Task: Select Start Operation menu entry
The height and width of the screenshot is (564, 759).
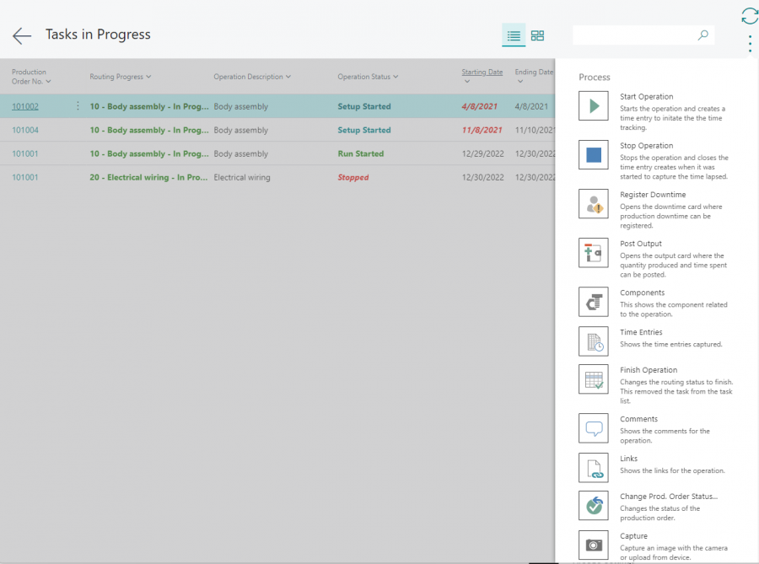Action: click(x=656, y=111)
